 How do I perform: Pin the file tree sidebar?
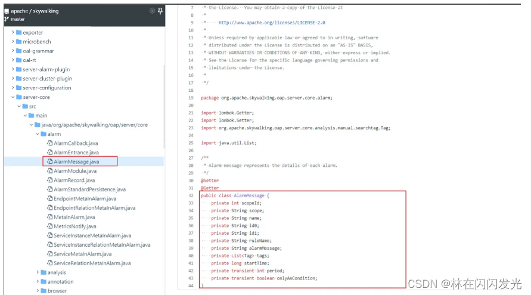pyautogui.click(x=160, y=11)
